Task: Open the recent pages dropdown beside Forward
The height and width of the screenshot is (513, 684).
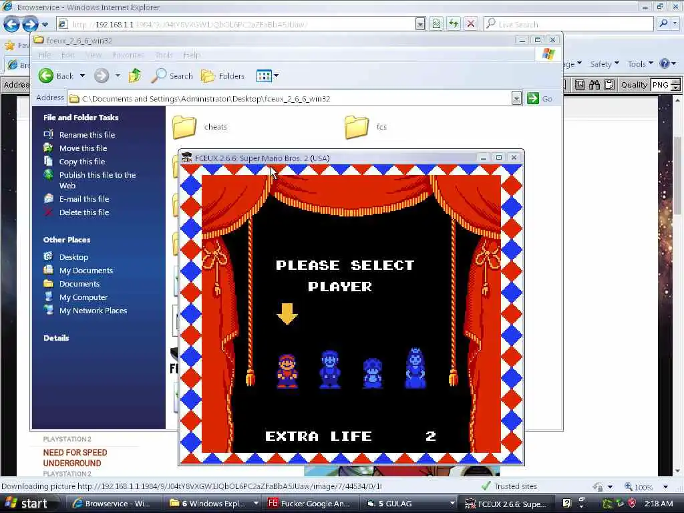Action: click(x=45, y=25)
